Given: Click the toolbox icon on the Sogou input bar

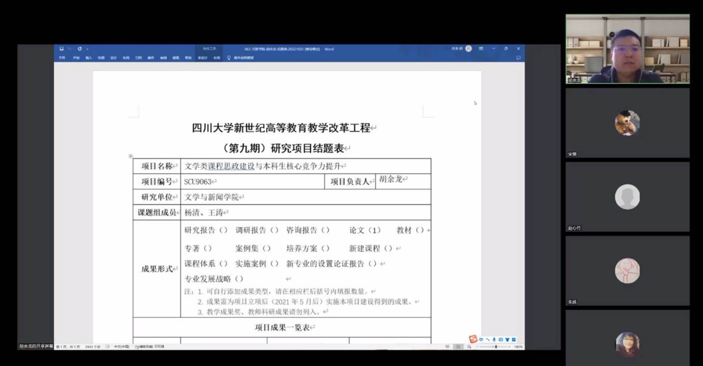Looking at the screenshot, I should (513, 339).
